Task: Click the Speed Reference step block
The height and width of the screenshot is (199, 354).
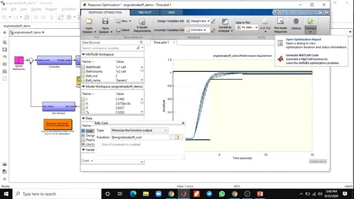Action: tap(19, 60)
